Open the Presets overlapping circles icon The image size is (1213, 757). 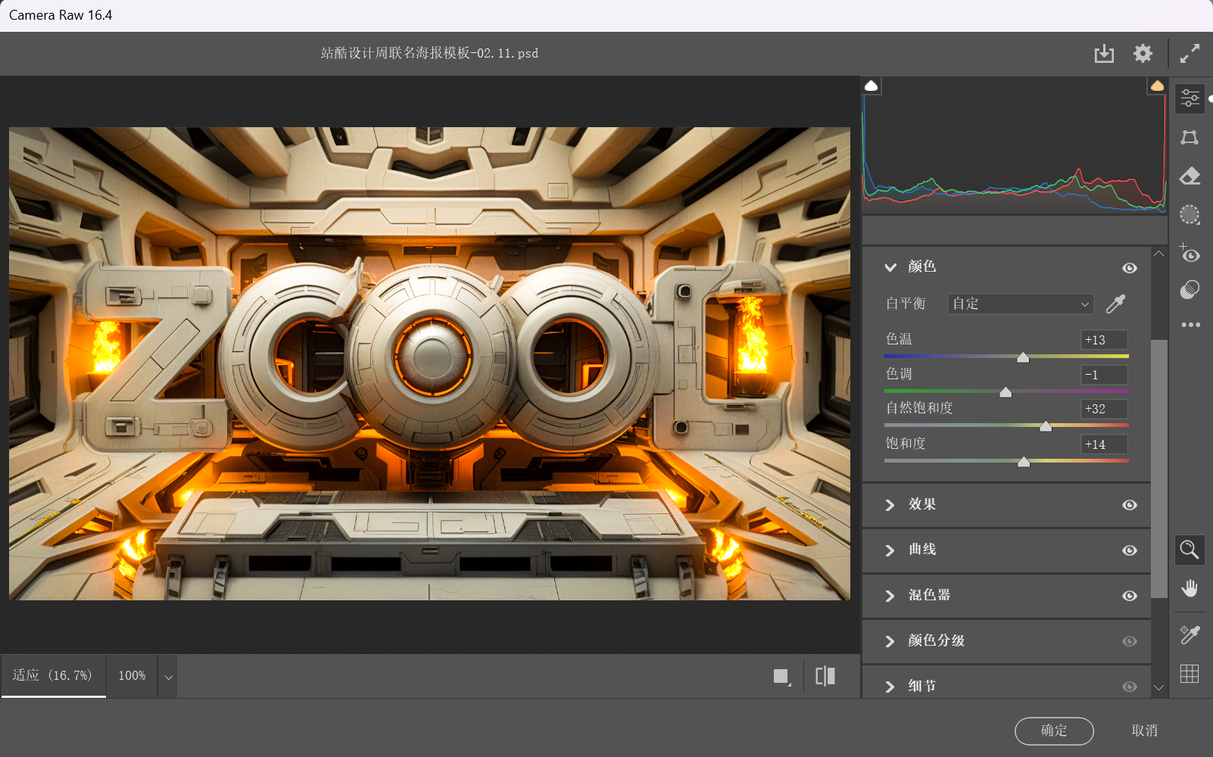point(1190,290)
